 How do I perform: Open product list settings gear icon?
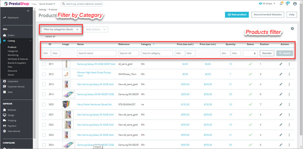click(292, 28)
